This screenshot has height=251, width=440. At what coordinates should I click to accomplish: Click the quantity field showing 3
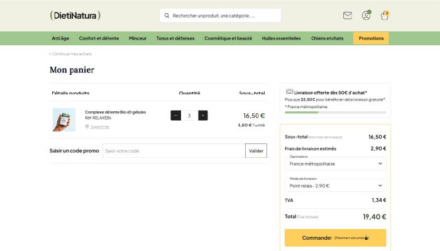(x=189, y=115)
